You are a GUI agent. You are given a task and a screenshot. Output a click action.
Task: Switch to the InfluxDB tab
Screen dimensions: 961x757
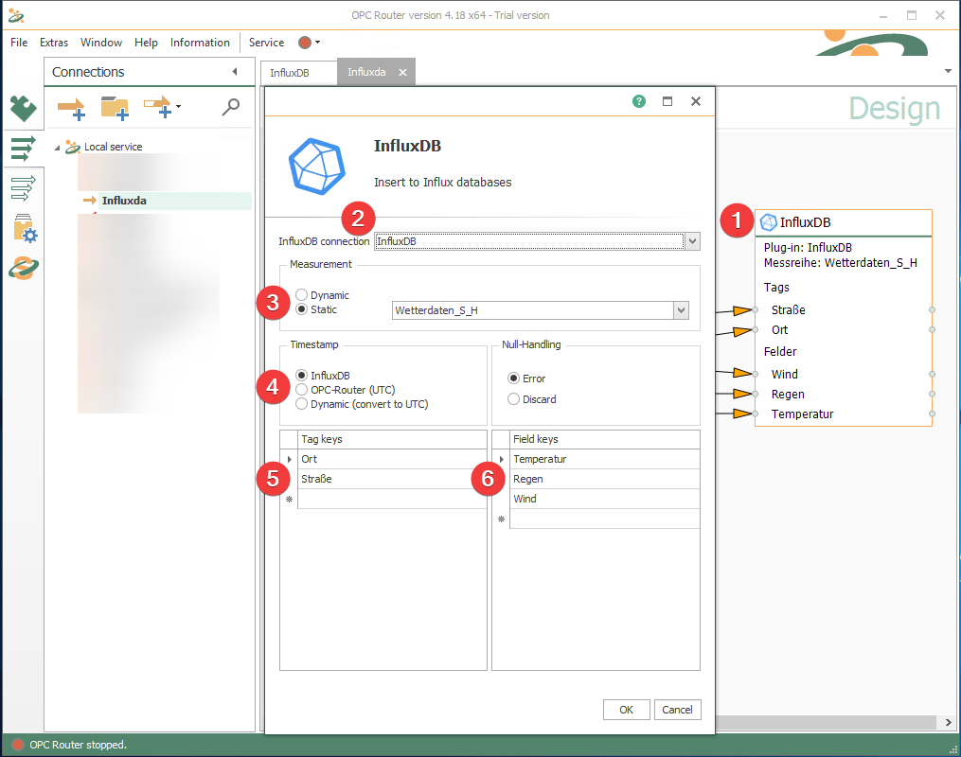(290, 73)
